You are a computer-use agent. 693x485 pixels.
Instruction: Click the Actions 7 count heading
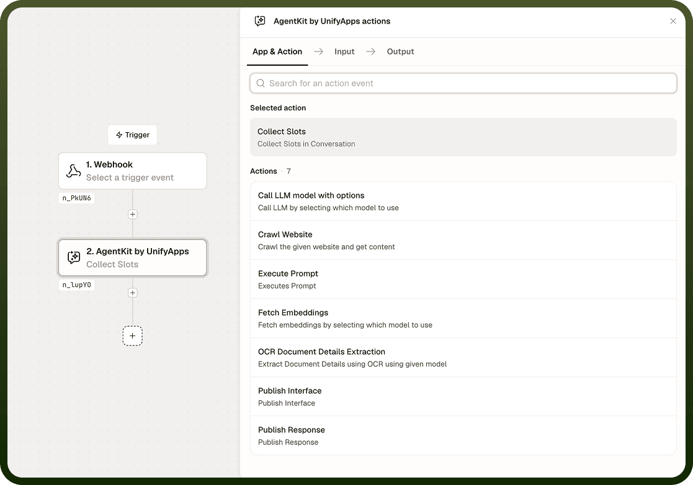(270, 171)
